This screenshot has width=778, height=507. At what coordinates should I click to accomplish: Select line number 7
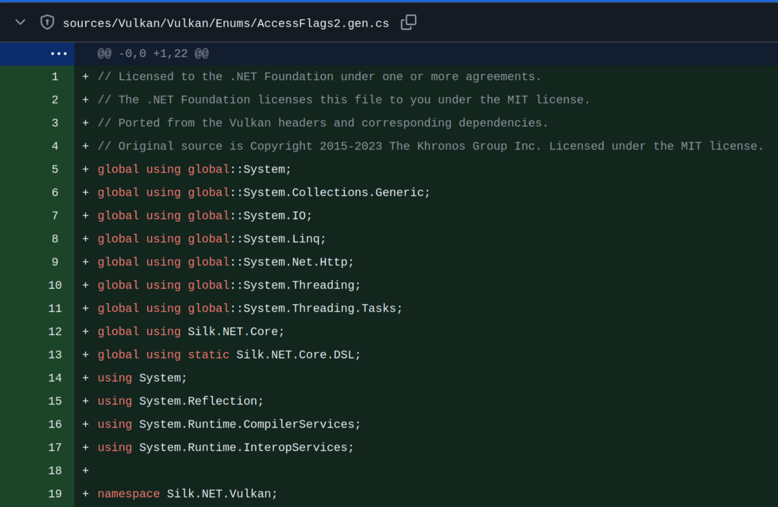55,216
